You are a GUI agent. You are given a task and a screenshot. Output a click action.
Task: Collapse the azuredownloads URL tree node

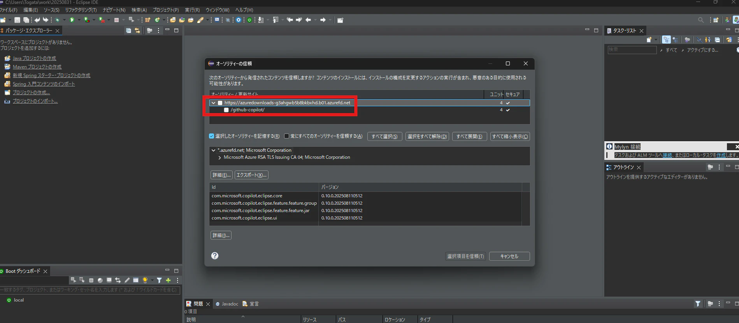[213, 103]
